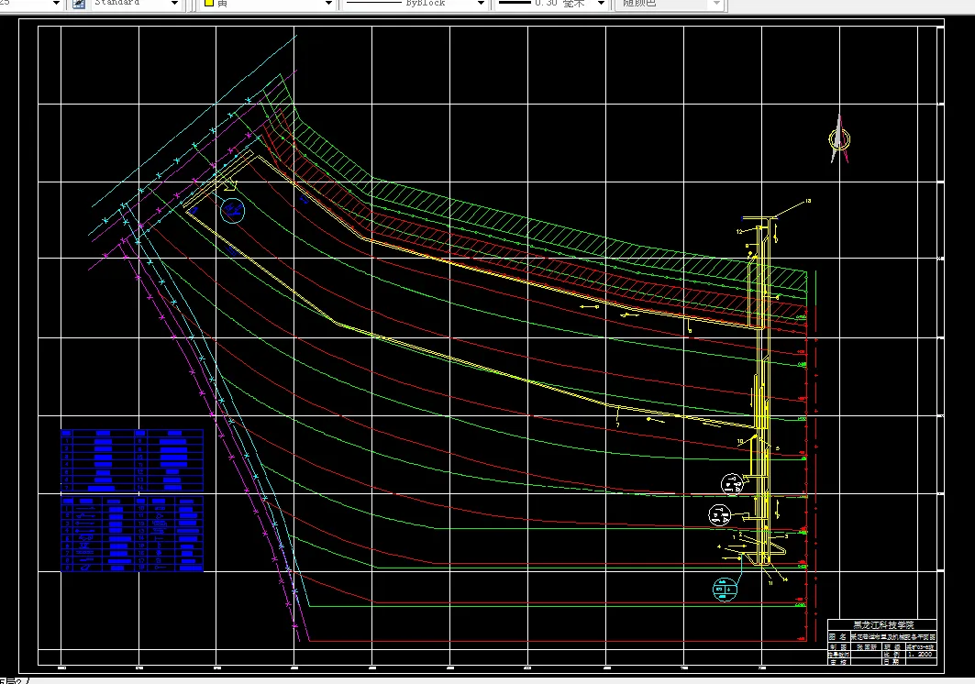Screen dimensions: 975x684
Task: Select the cyan circular callout at bottom right
Action: [726, 589]
